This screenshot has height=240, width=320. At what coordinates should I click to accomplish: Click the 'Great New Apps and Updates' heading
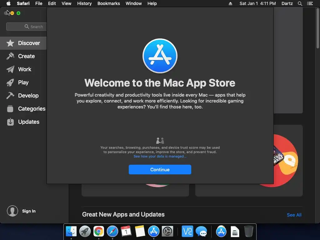click(x=123, y=214)
